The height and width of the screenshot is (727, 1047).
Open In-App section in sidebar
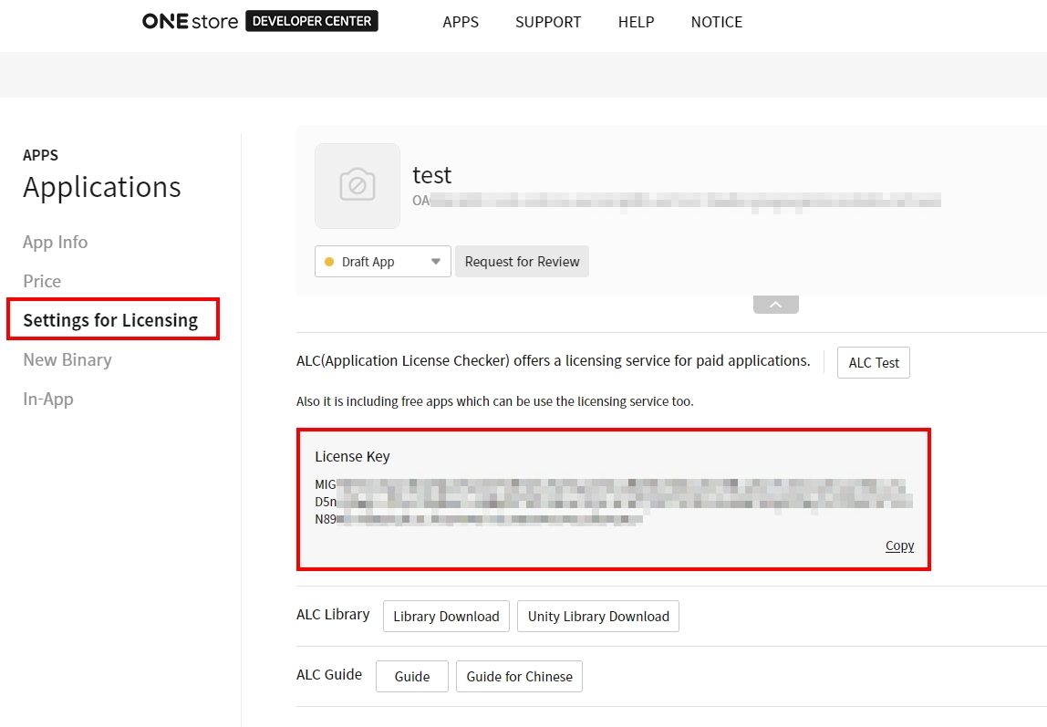(48, 399)
